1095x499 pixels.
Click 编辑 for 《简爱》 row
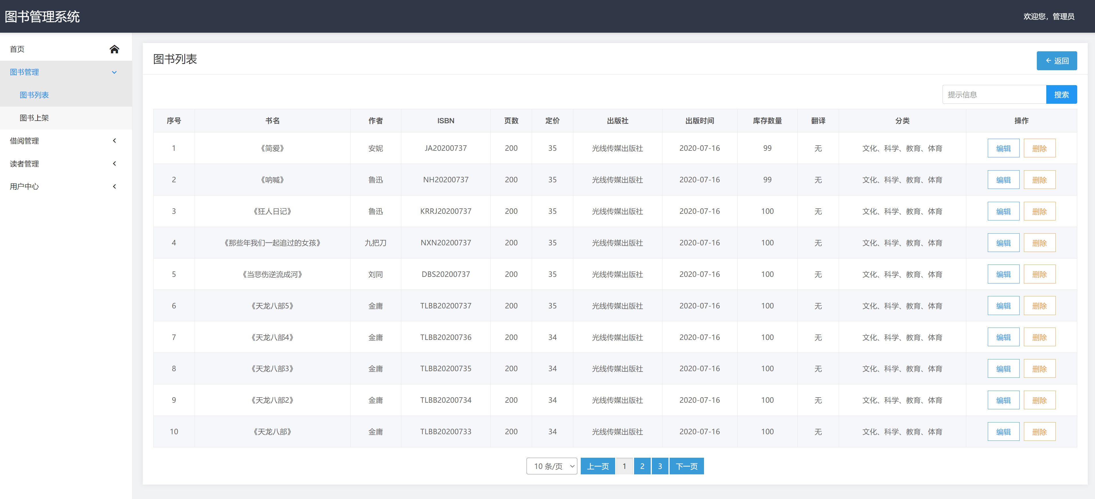click(x=1003, y=148)
